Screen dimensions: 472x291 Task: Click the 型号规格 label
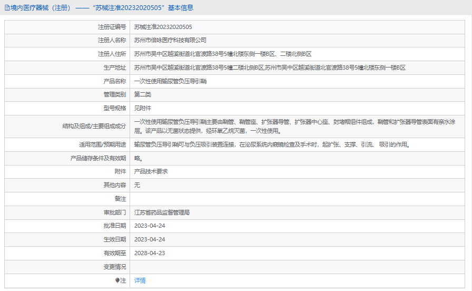(115, 108)
